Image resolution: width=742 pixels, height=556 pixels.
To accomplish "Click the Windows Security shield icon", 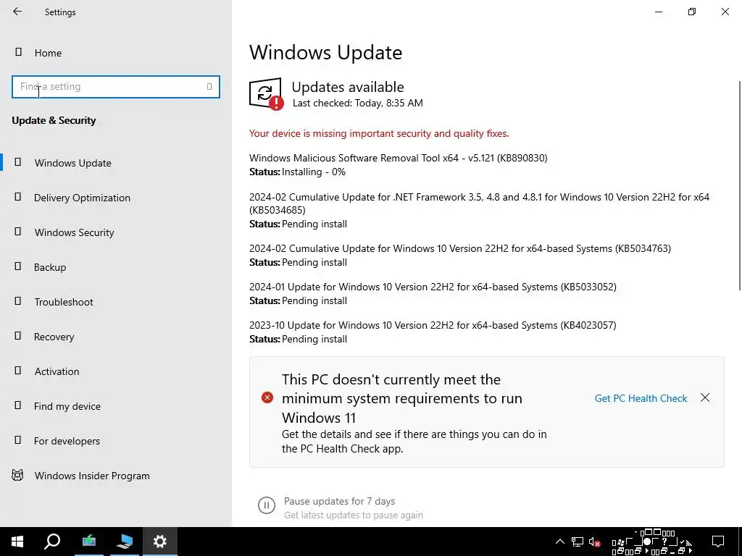I will [18, 232].
